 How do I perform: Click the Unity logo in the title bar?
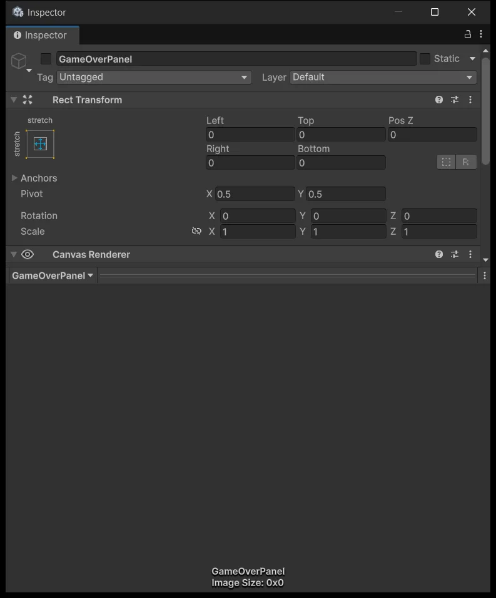(18, 12)
